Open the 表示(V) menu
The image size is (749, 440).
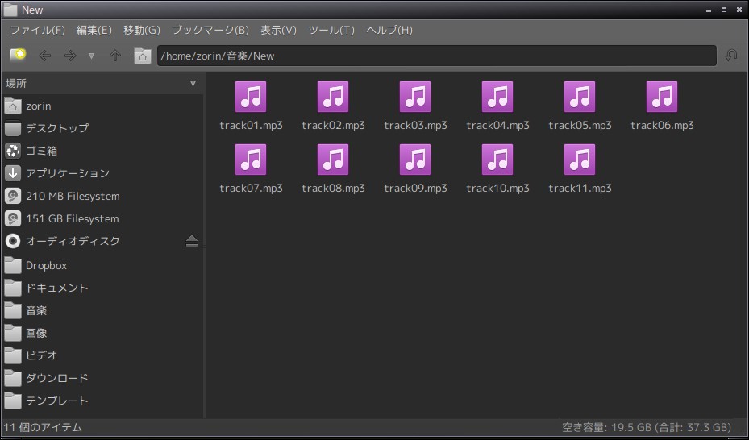point(278,30)
